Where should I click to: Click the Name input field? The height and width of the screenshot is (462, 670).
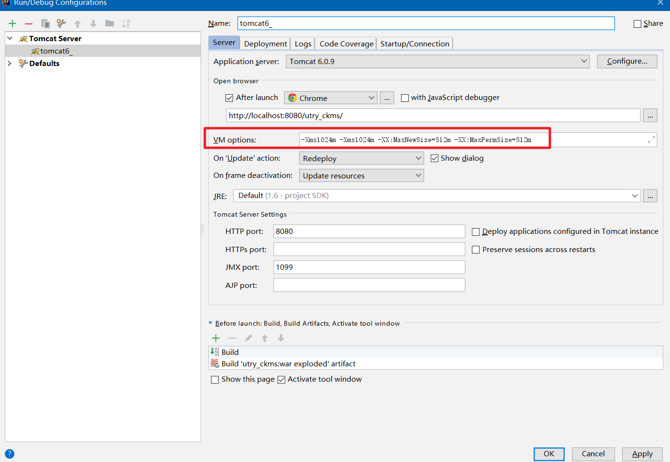click(x=426, y=23)
